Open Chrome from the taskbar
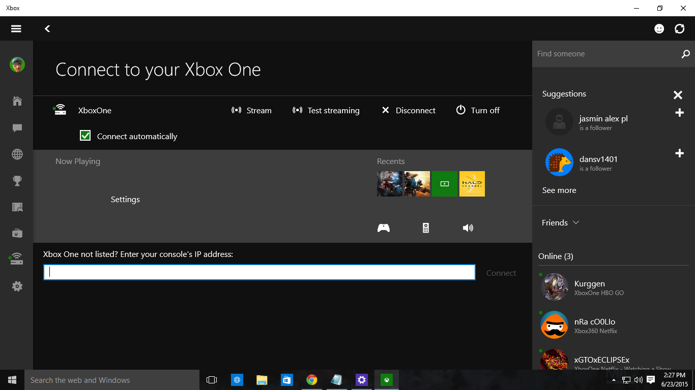The image size is (695, 390). 312,380
